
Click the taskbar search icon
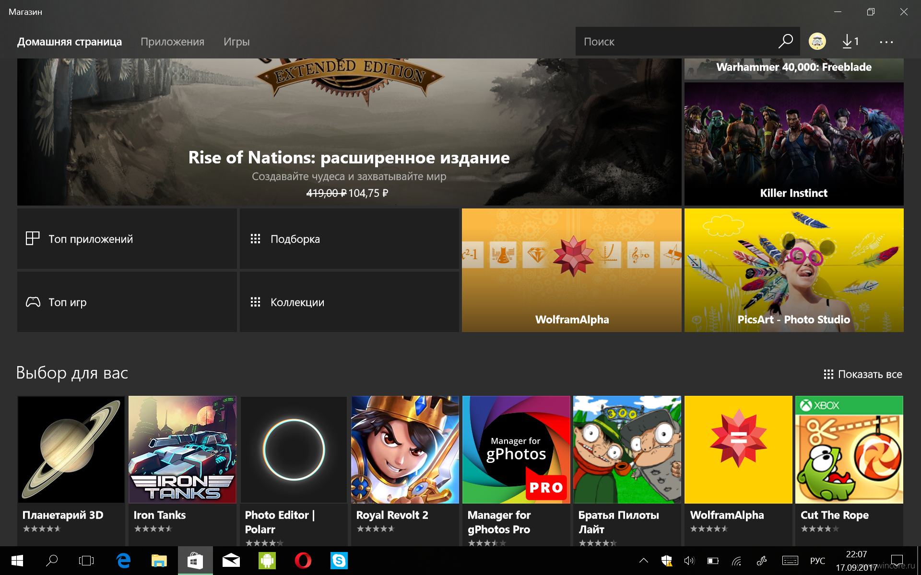point(52,561)
